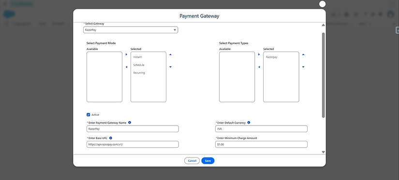Image resolution: width=399 pixels, height=180 pixels.
Task: Open the Select Gateway dropdown
Action: point(131,30)
